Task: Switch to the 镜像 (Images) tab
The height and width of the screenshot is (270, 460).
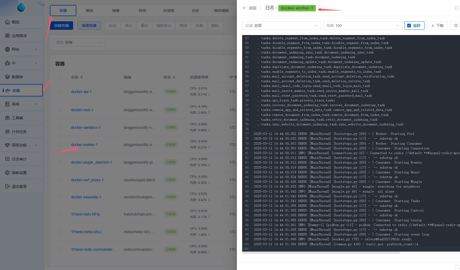Action: [x=116, y=11]
